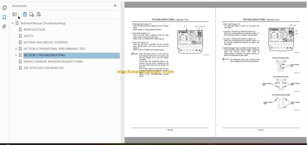Click left page TROUBLESHOOTING / Monitor Unit heading
307x145 pixels.
(170, 20)
